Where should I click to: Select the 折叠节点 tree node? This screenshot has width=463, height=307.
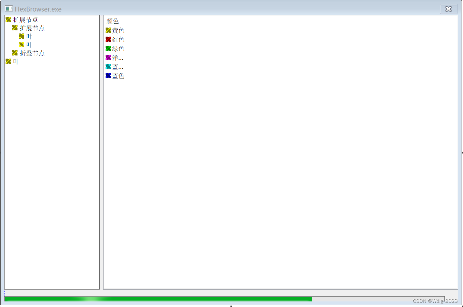32,53
